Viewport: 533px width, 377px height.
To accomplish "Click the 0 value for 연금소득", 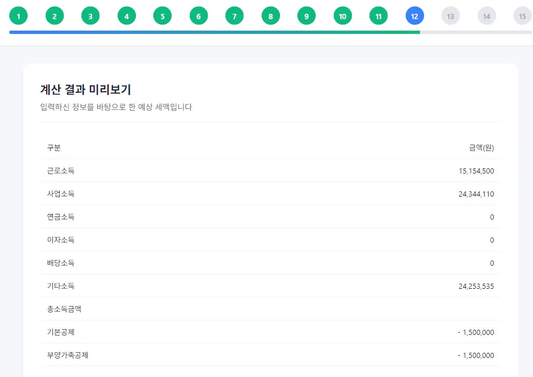I will coord(492,217).
